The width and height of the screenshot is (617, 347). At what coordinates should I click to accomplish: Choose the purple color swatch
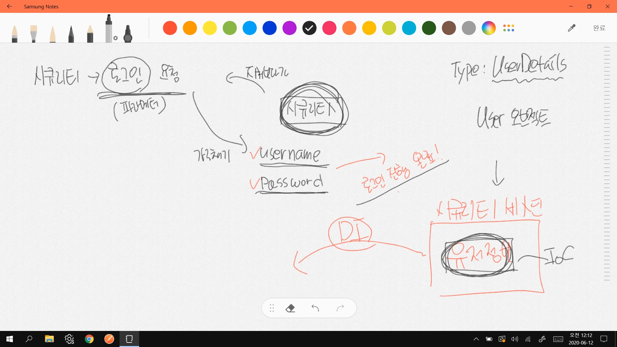tap(289, 28)
